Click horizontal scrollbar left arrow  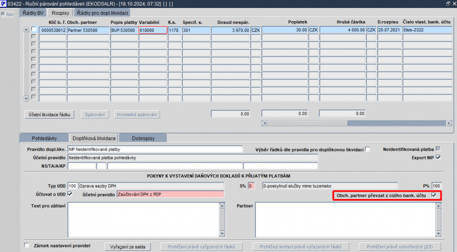264,123
